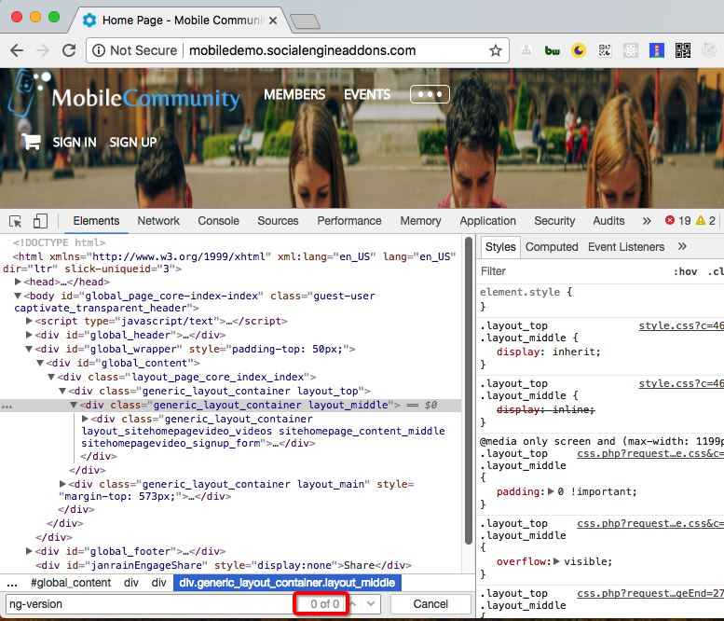Reload the page with refresh icon
Image resolution: width=724 pixels, height=621 pixels.
point(69,50)
